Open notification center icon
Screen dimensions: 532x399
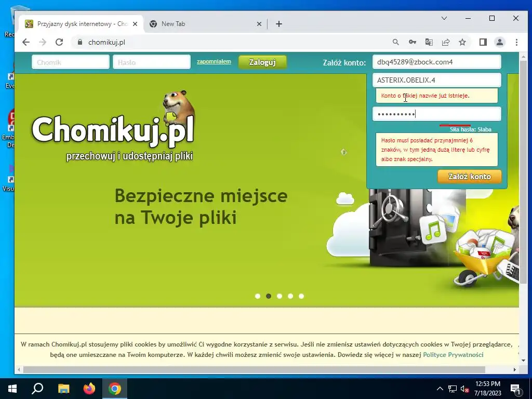pyautogui.click(x=516, y=389)
